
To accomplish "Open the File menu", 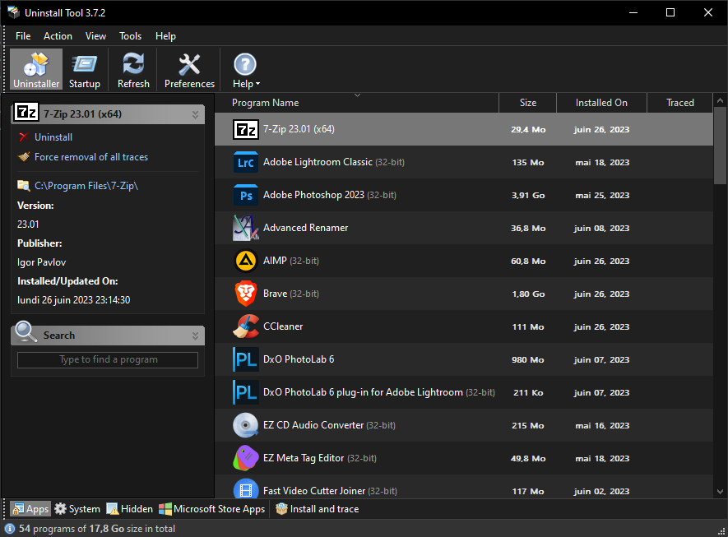I will point(23,36).
